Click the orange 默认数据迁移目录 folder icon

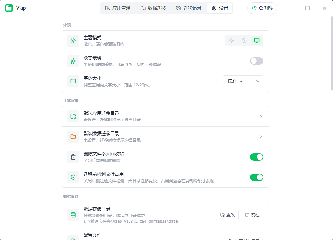73,137
